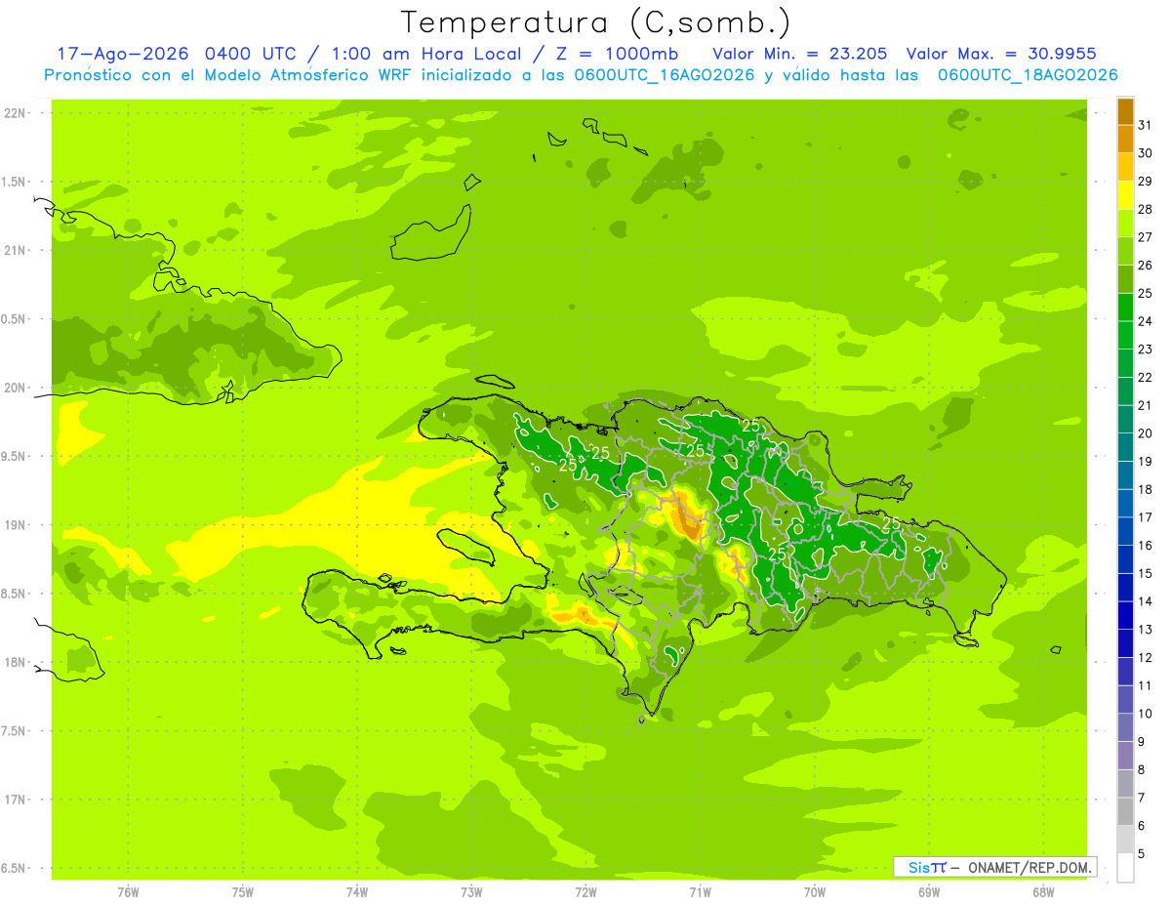Pick the yellow legend swatch between 28 and 29
Viewport: 1171px width, 905px height.
[1125, 195]
